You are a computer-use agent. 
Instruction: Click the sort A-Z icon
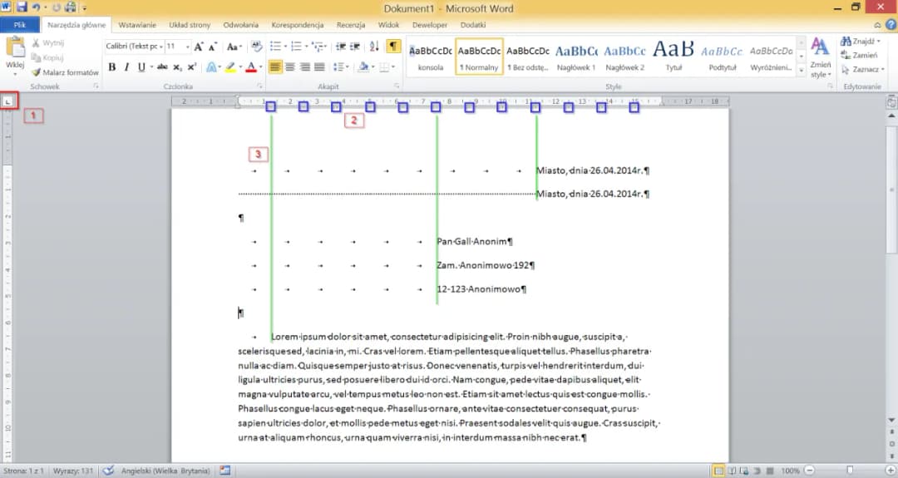click(374, 47)
